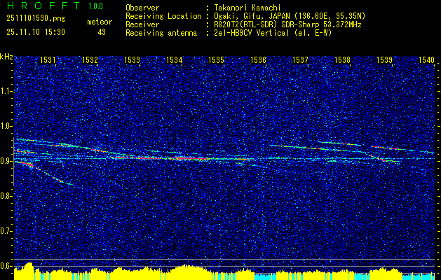Click the 0.7 kHz axis label

point(6,231)
